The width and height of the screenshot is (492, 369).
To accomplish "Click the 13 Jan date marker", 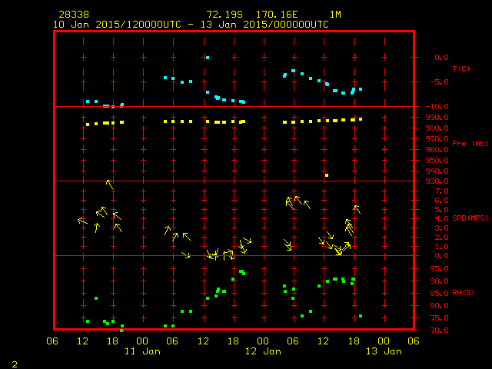I will 382,351.
